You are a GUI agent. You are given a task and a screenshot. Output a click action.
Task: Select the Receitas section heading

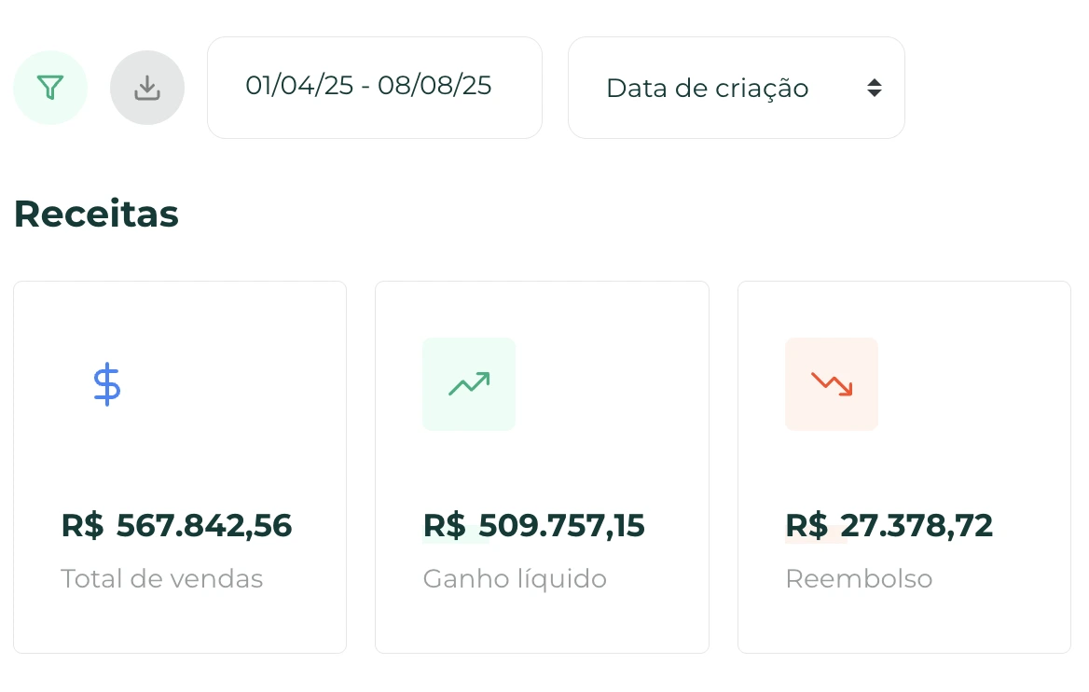pos(96,214)
